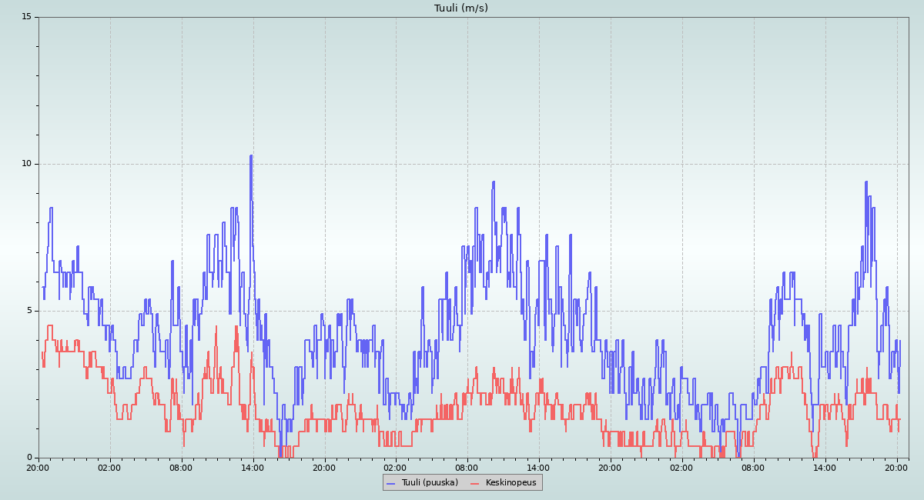
Task: Select the 5 label on y-axis
Action: pos(28,311)
